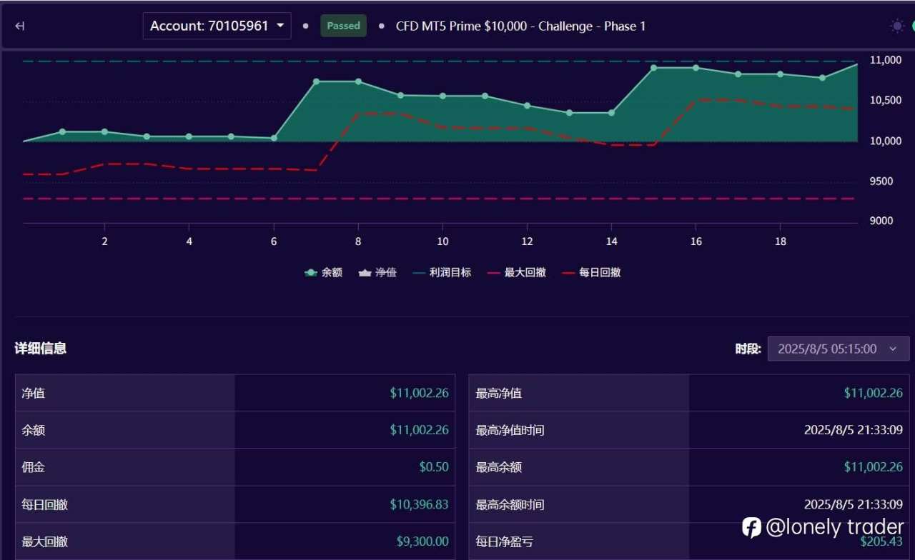
Task: Toggle the 每日回撤 line in the chart legend
Action: point(591,272)
